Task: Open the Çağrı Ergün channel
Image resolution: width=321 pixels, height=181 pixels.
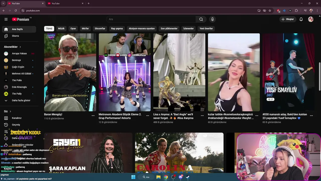Action: (x=19, y=67)
